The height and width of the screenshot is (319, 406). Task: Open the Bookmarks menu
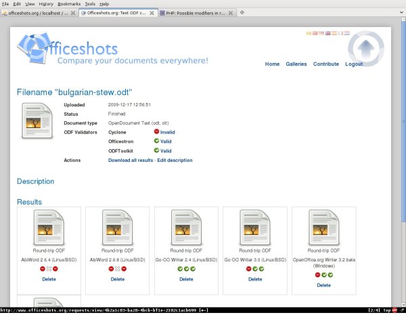69,4
